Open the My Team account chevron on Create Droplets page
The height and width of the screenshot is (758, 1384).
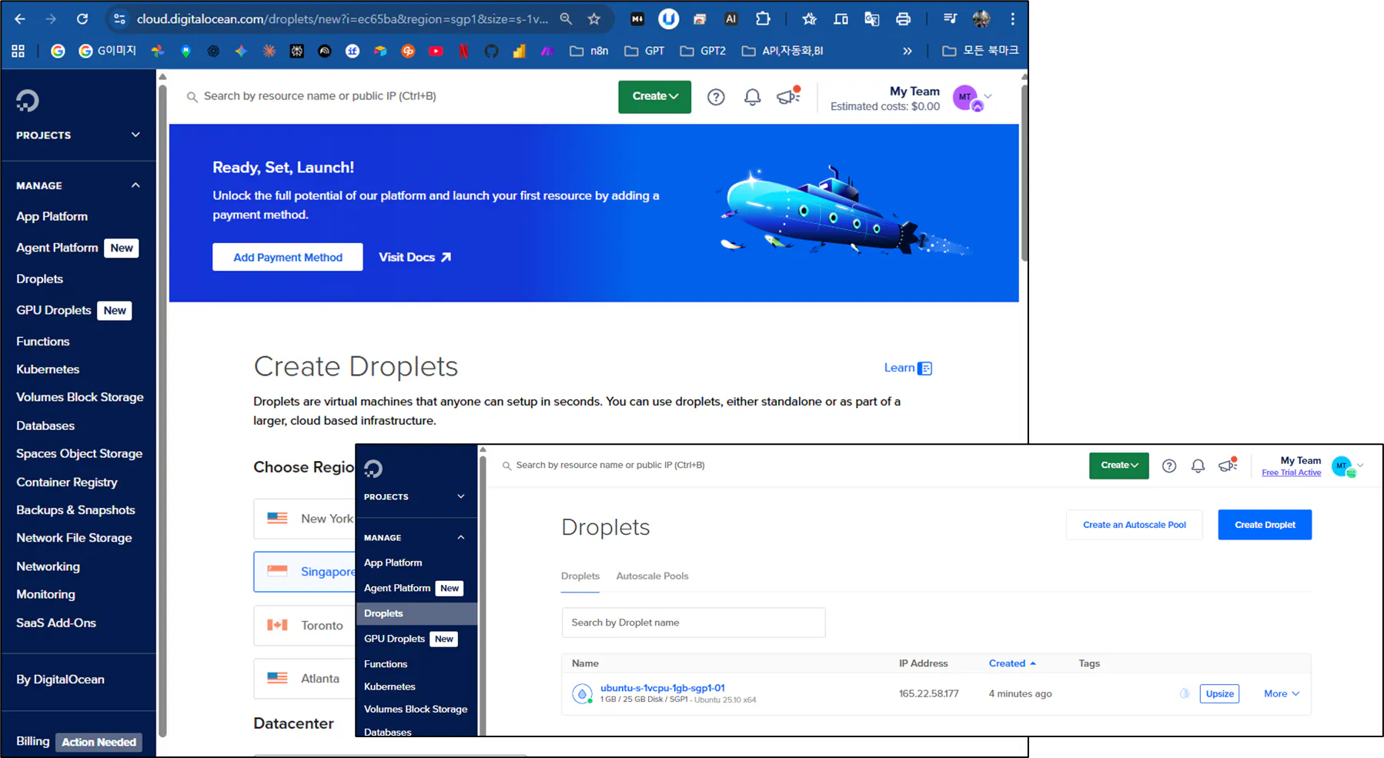[988, 97]
